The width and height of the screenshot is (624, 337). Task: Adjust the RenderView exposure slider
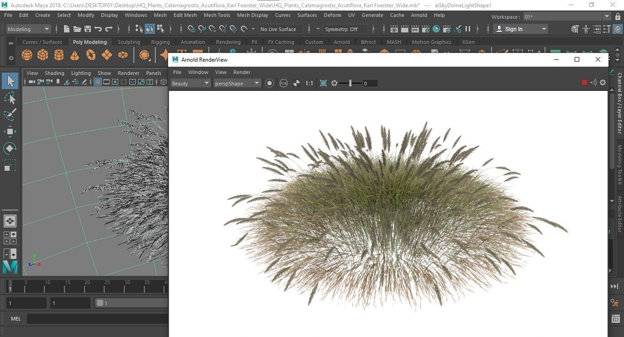click(x=350, y=83)
